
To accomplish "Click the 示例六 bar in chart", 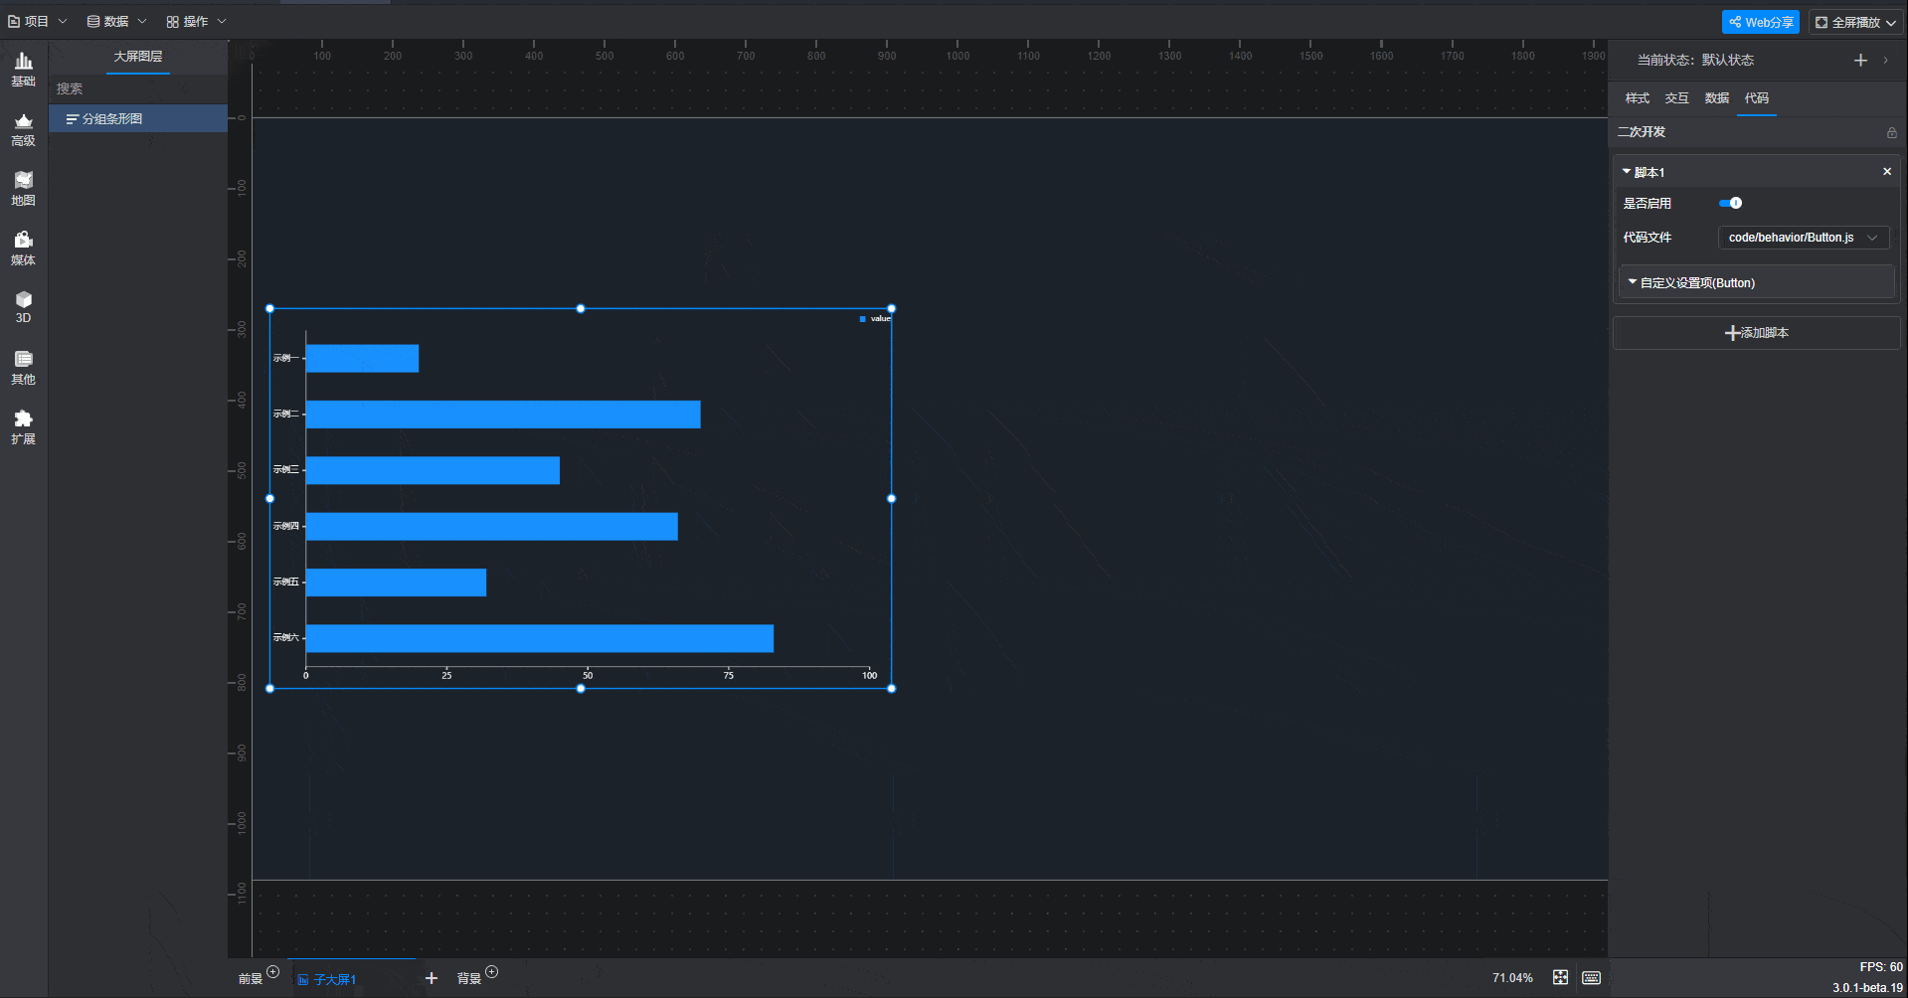I will 539,638.
